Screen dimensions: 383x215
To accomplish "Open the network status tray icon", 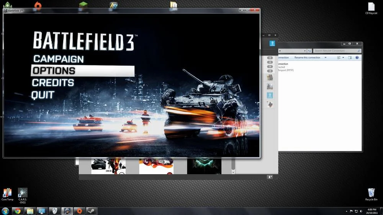I will coord(356,211).
